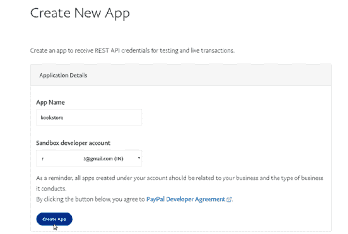Image resolution: width=348 pixels, height=234 pixels.
Task: Open the Sandbox developer account dropdown
Action: [x=89, y=158]
